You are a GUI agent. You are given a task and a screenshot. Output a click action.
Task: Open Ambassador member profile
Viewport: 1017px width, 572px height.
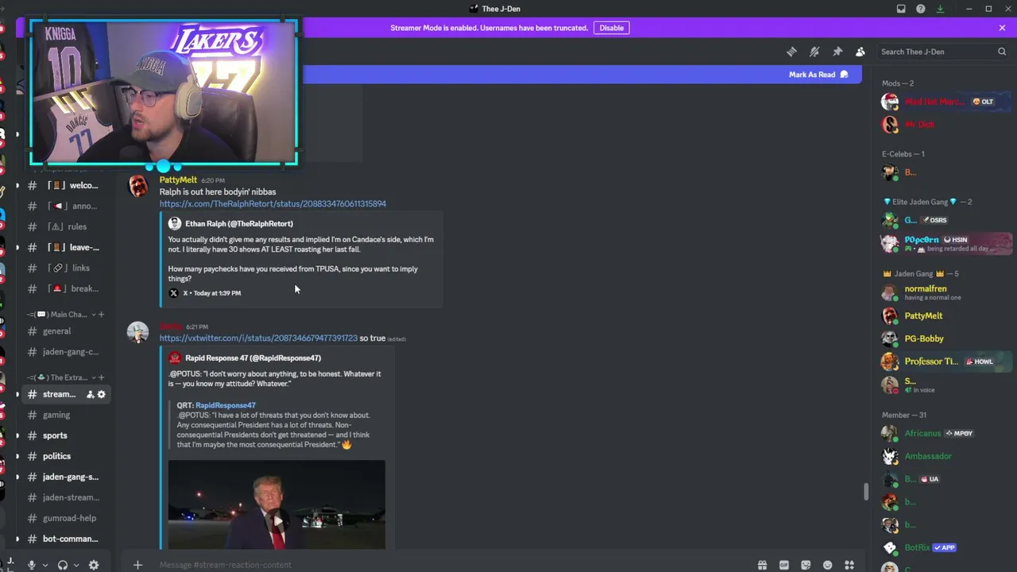tap(945, 456)
